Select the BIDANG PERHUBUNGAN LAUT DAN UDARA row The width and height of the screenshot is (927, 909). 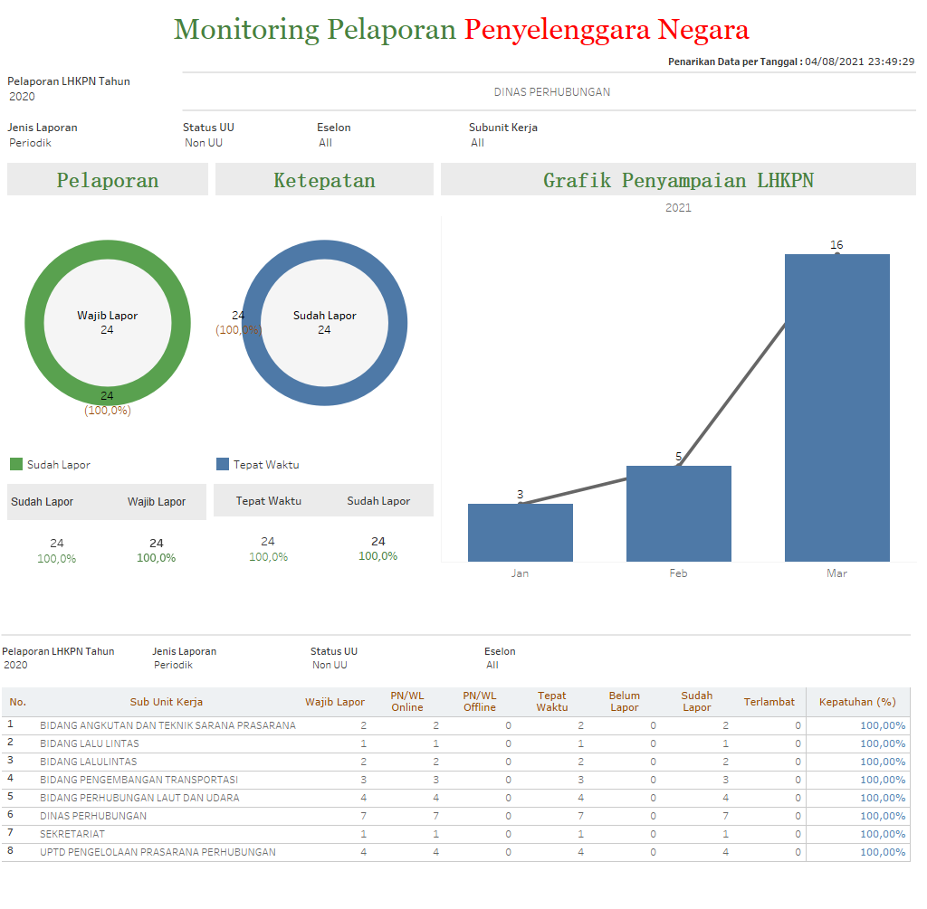[139, 798]
